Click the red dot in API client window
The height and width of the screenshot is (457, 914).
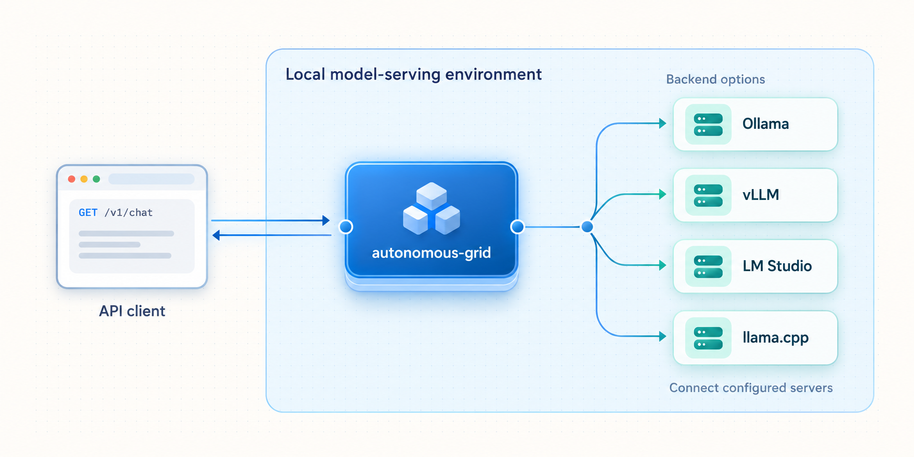click(72, 179)
